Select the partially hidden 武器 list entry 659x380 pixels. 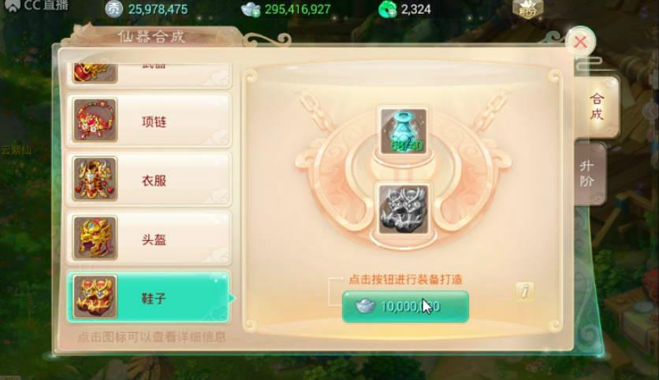point(149,74)
